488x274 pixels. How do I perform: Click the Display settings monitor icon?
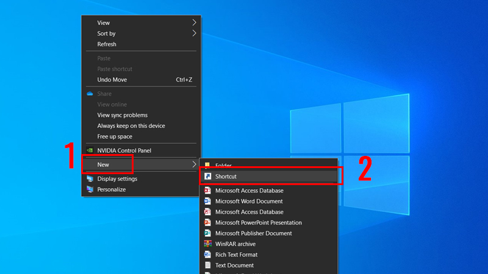[x=90, y=179]
